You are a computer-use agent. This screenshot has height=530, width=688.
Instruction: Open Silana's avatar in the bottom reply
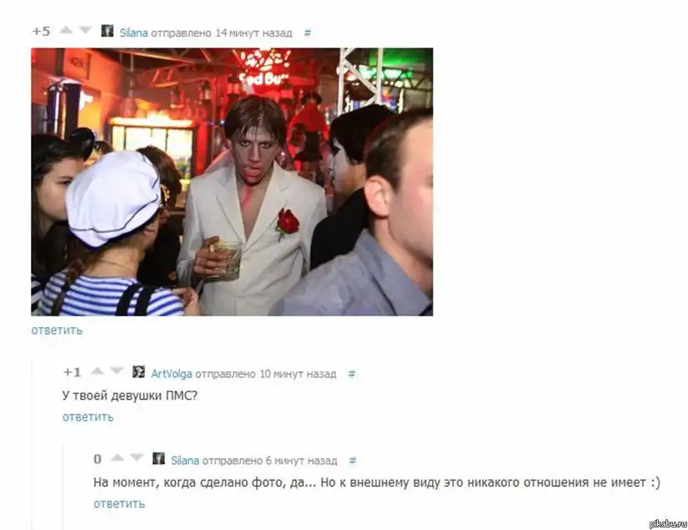(x=158, y=458)
